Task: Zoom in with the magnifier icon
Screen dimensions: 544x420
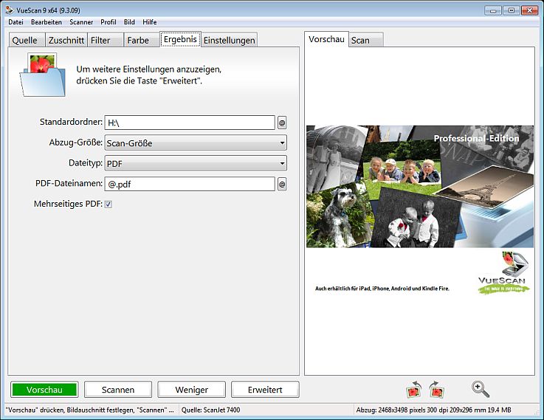Action: pyautogui.click(x=481, y=389)
